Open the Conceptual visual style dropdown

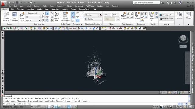(x=166, y=15)
